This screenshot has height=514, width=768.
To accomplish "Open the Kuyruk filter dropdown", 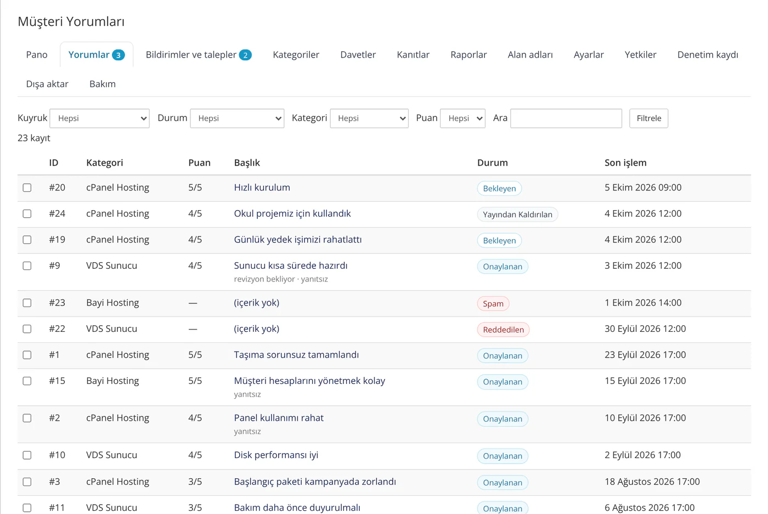I will point(99,118).
